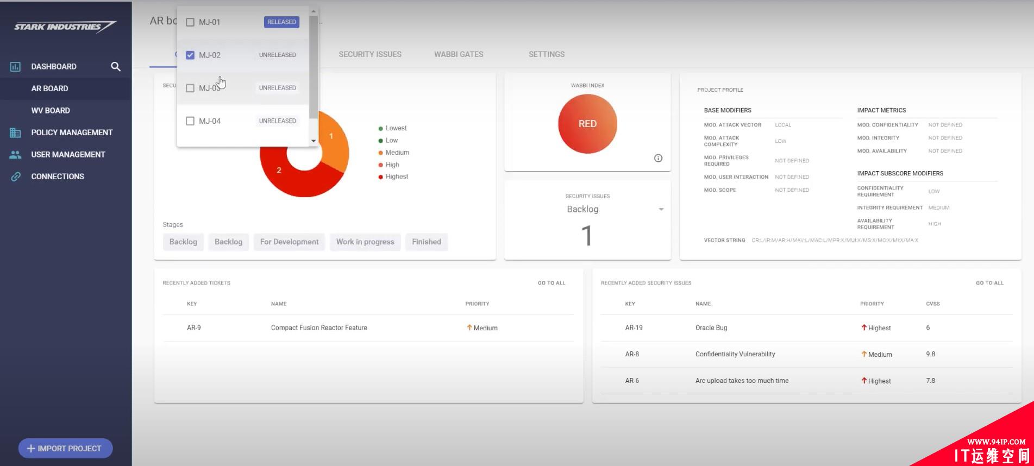Click the User Management people icon
This screenshot has width=1034, height=466.
click(15, 155)
